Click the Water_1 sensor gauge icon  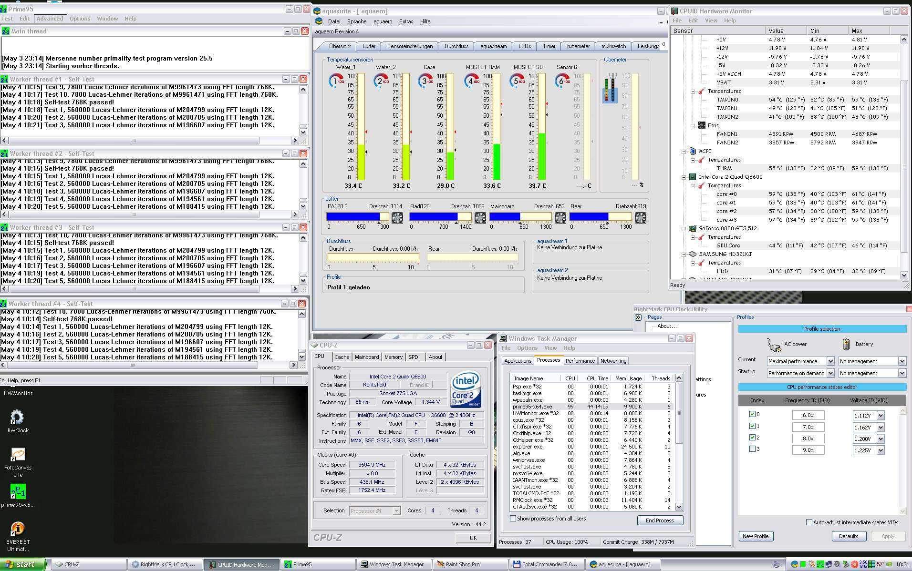[336, 81]
